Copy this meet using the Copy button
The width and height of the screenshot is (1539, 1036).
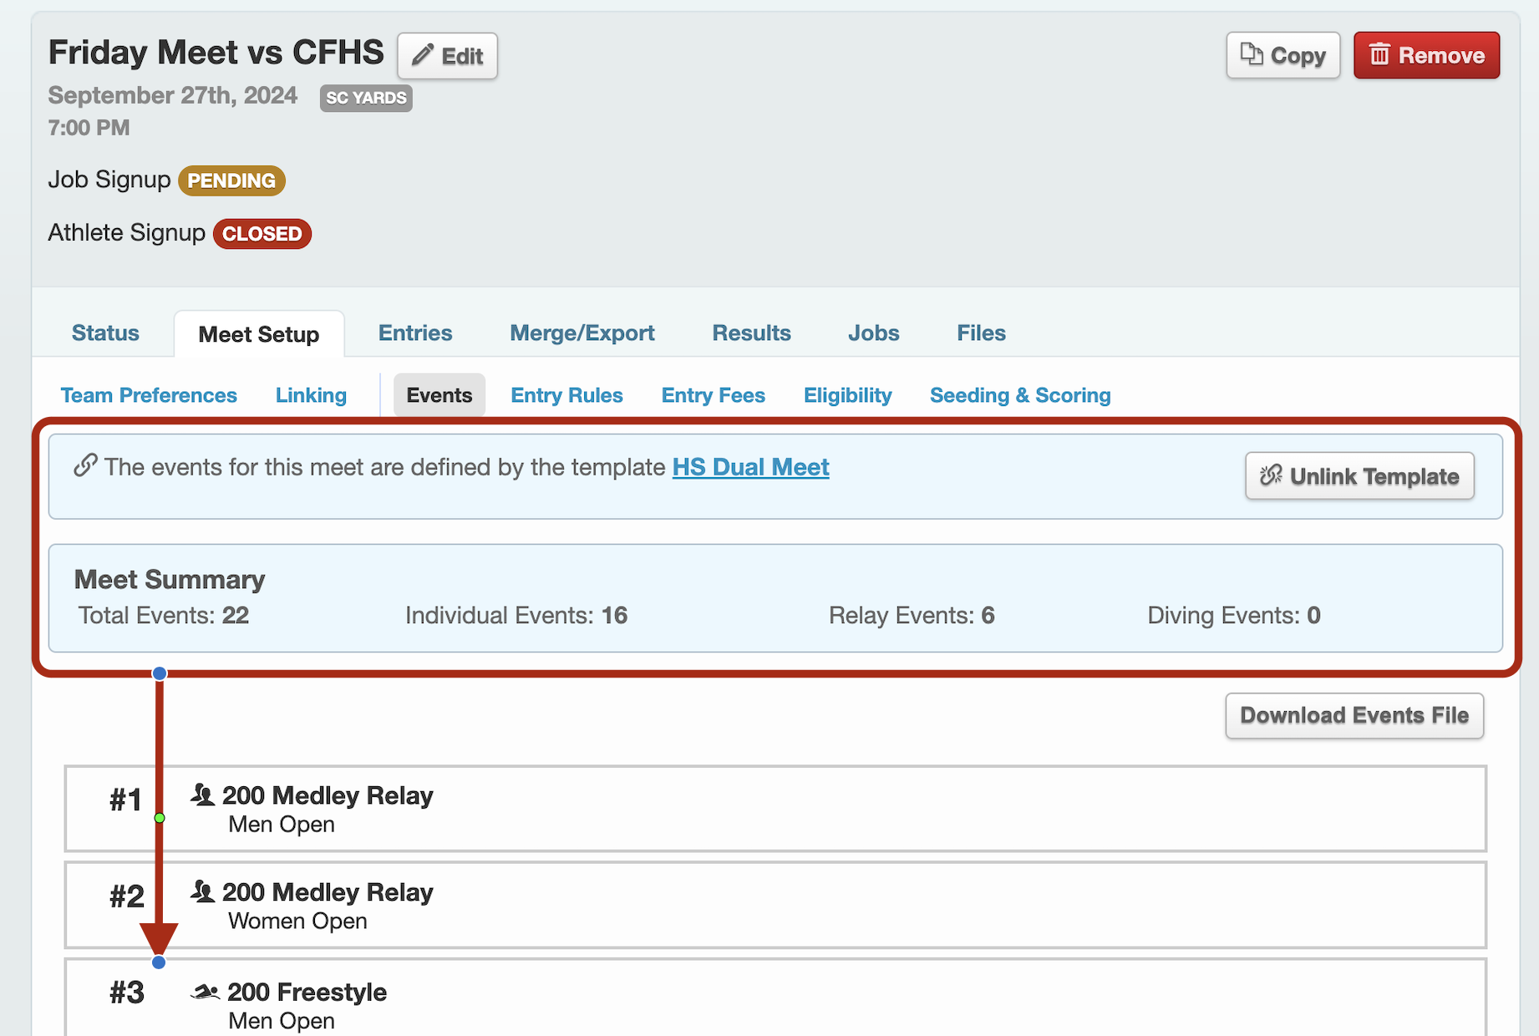pos(1282,55)
